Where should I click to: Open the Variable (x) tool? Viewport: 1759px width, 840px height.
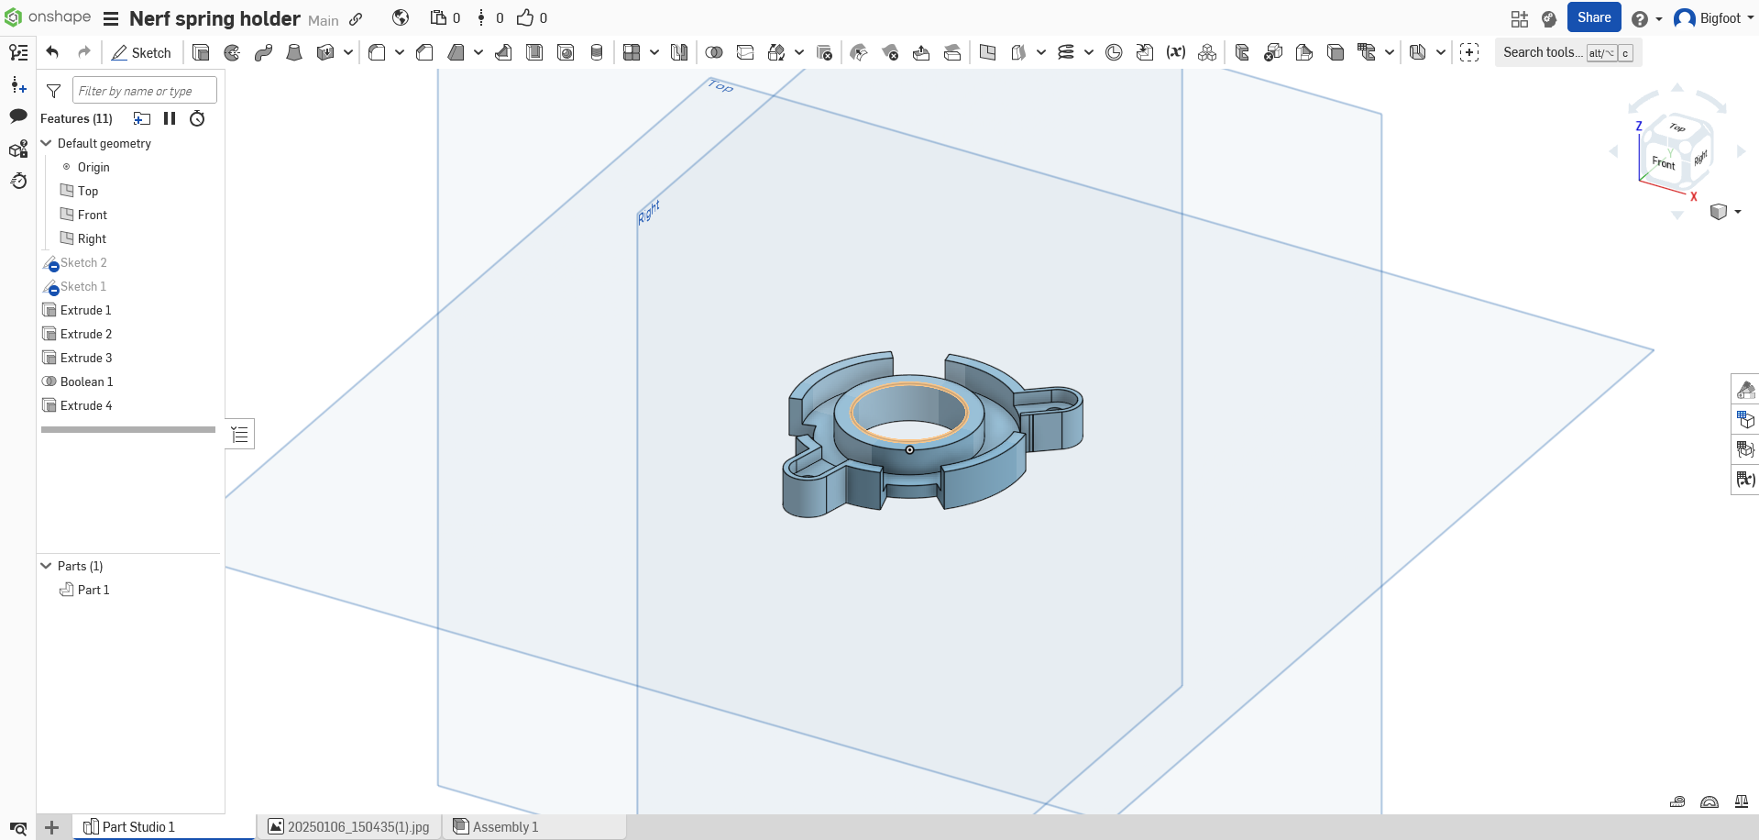click(1176, 52)
